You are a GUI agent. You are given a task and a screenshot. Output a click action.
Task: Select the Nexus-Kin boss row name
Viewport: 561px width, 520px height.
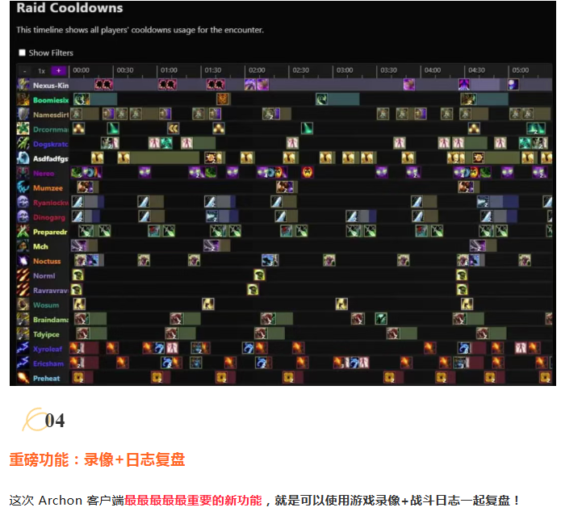point(50,85)
